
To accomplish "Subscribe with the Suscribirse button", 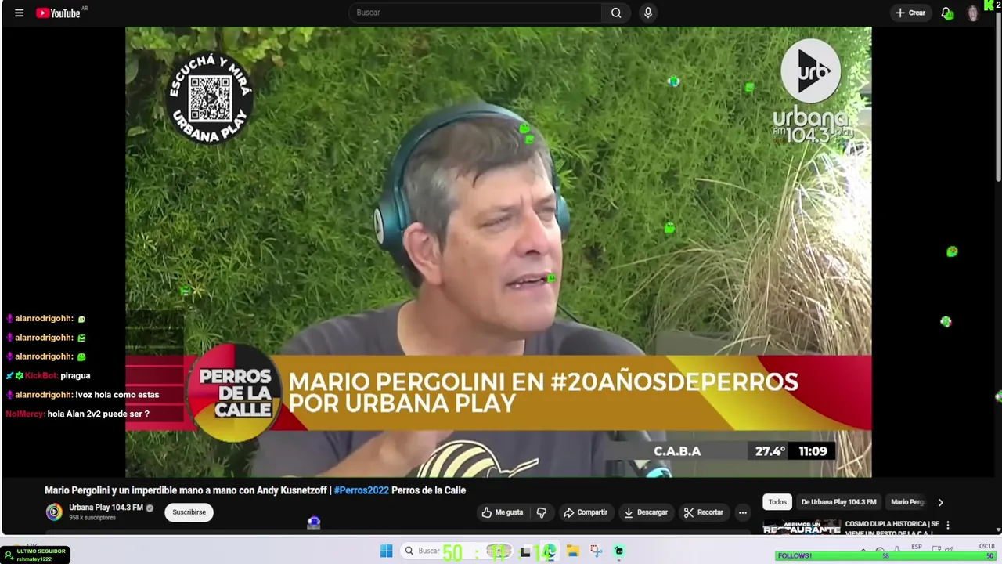I will click(x=189, y=512).
